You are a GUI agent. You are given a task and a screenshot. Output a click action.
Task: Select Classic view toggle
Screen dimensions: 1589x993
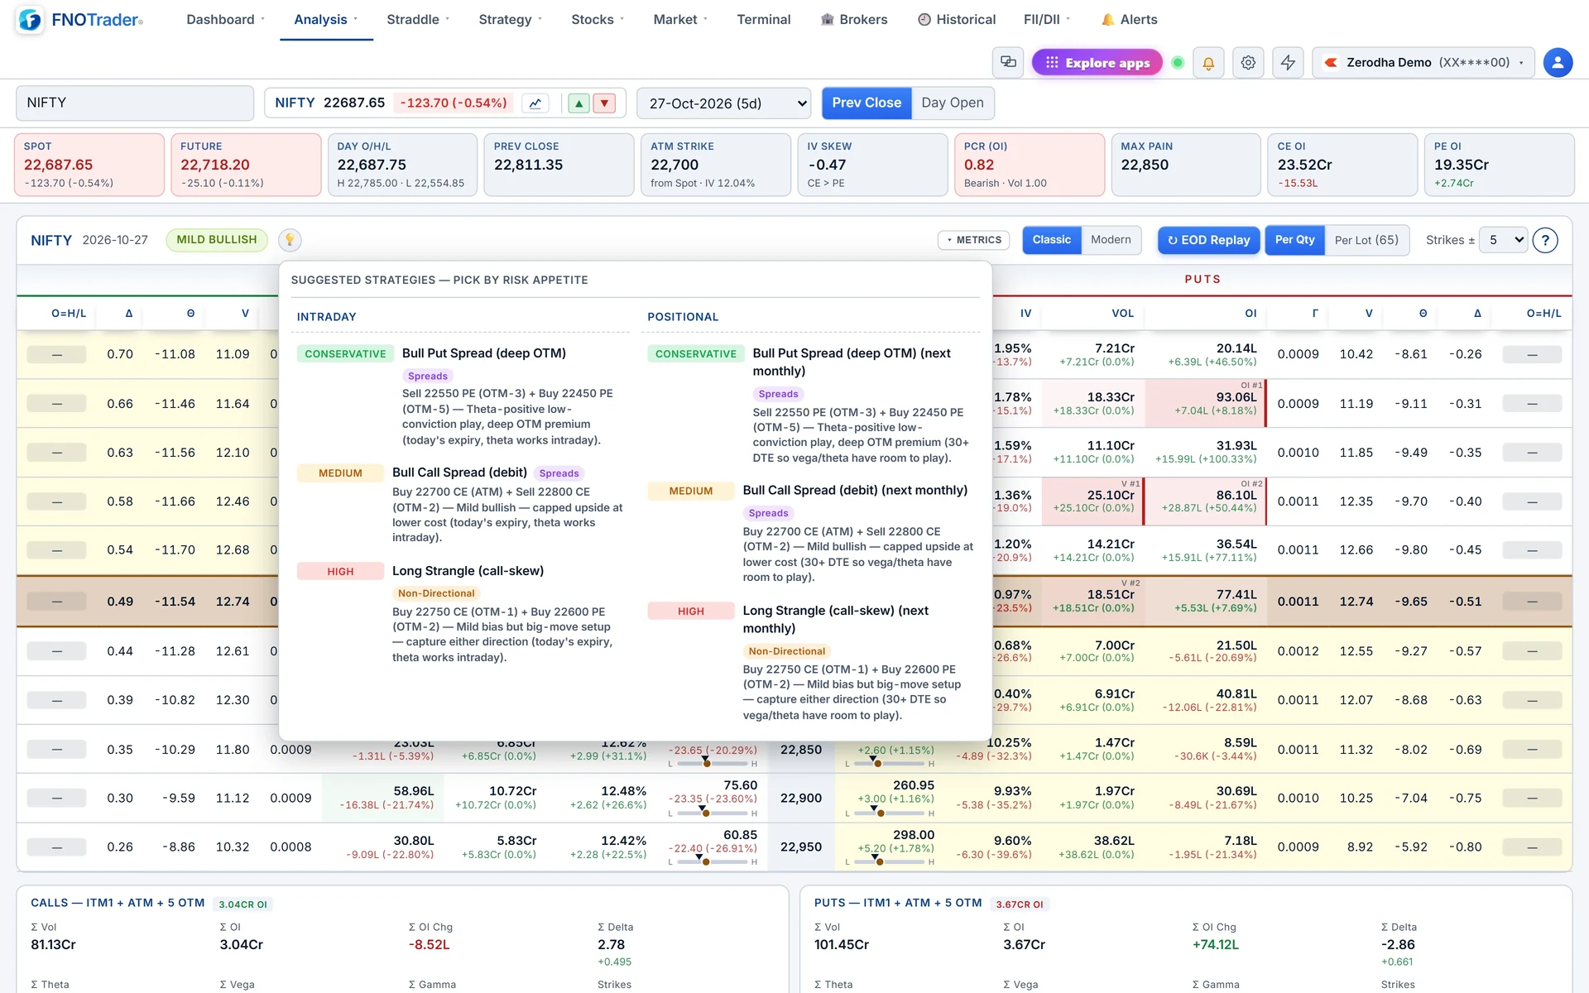(x=1051, y=240)
